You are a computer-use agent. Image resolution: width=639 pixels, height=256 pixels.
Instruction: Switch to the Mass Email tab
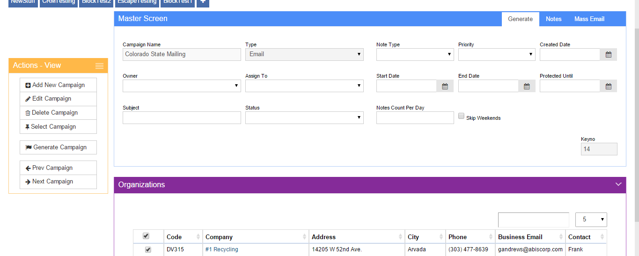589,19
